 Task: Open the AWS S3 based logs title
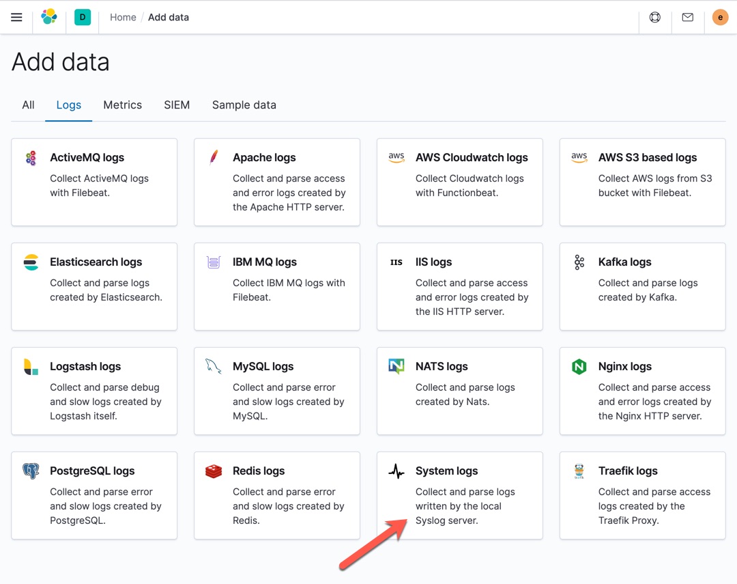tap(647, 158)
